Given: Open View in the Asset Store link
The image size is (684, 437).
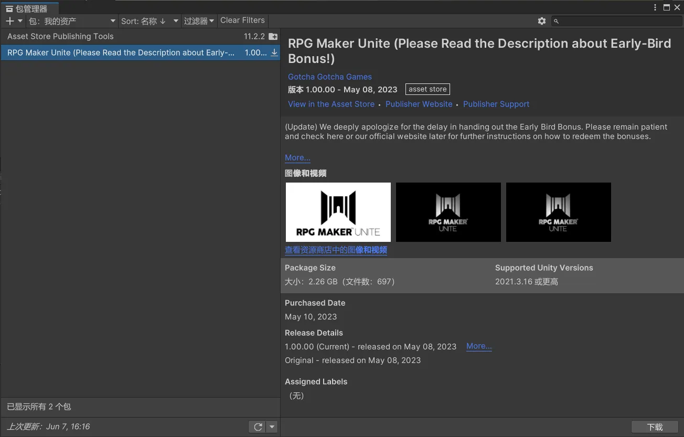Looking at the screenshot, I should pyautogui.click(x=331, y=104).
